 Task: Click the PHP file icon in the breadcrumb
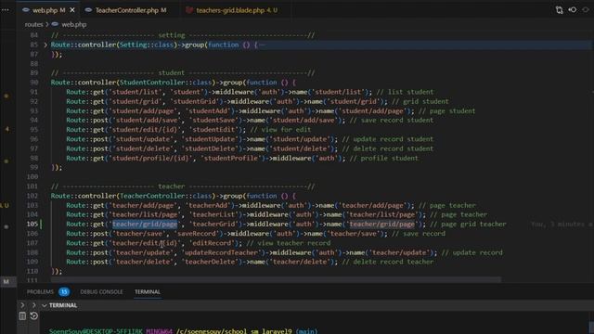tap(55, 24)
